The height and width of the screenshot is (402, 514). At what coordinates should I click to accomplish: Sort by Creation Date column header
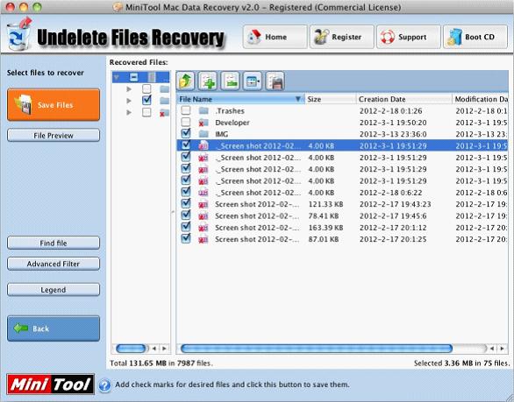pos(403,99)
